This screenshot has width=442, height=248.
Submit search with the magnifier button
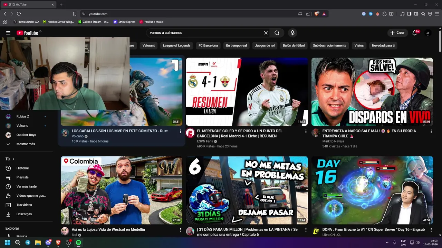point(277,33)
